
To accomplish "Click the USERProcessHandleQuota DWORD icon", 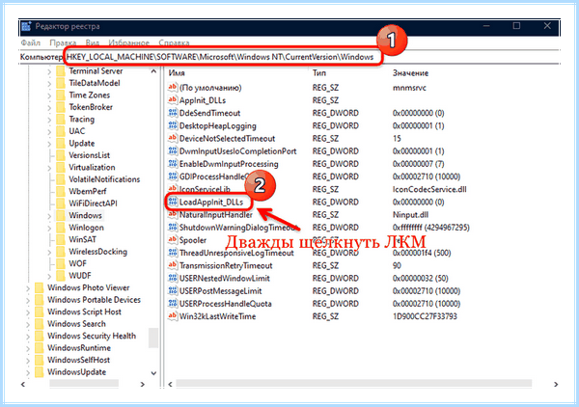I will pos(173,303).
